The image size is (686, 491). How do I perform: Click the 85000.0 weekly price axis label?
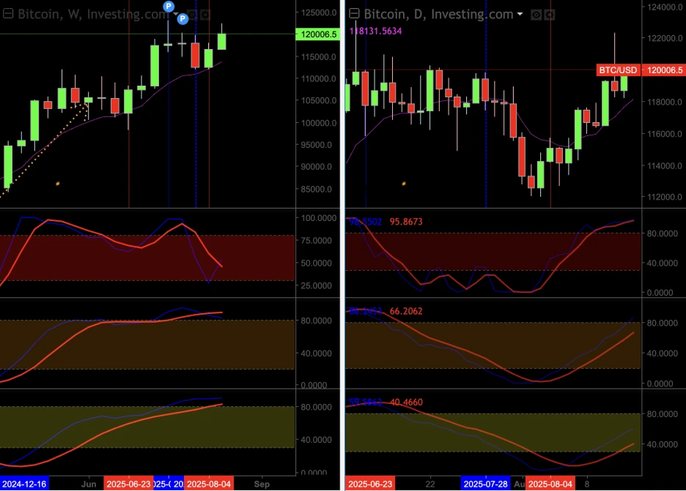pyautogui.click(x=317, y=189)
